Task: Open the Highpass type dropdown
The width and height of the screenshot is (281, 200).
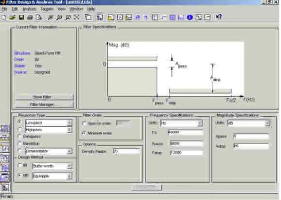Action: tap(69, 130)
